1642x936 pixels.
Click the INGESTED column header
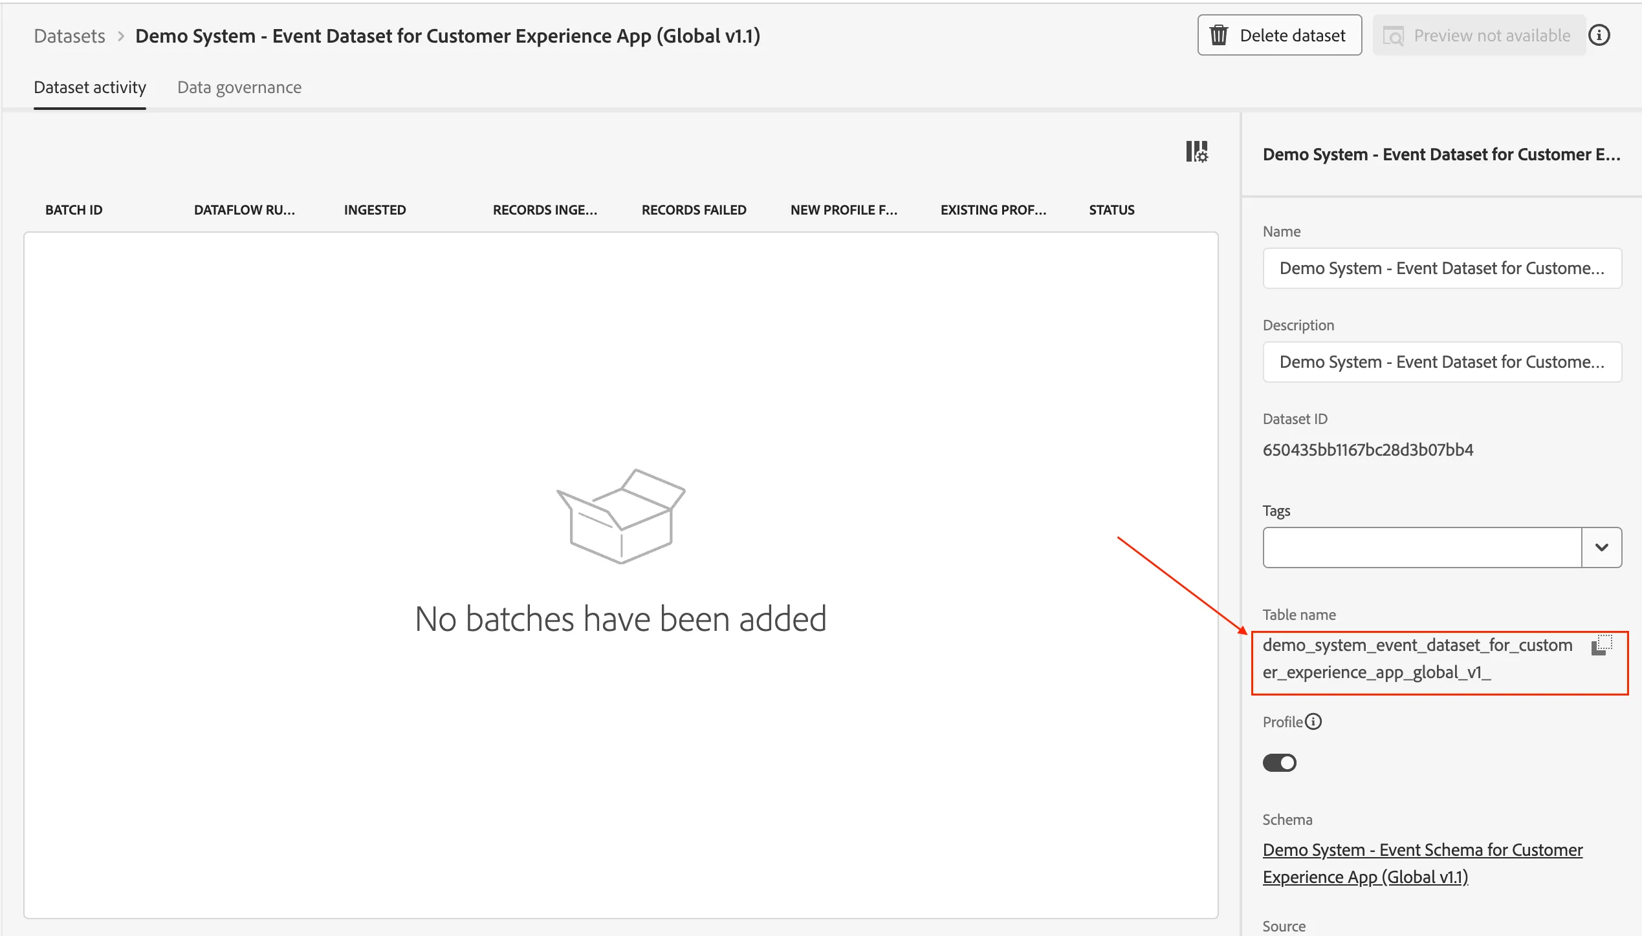tap(375, 210)
